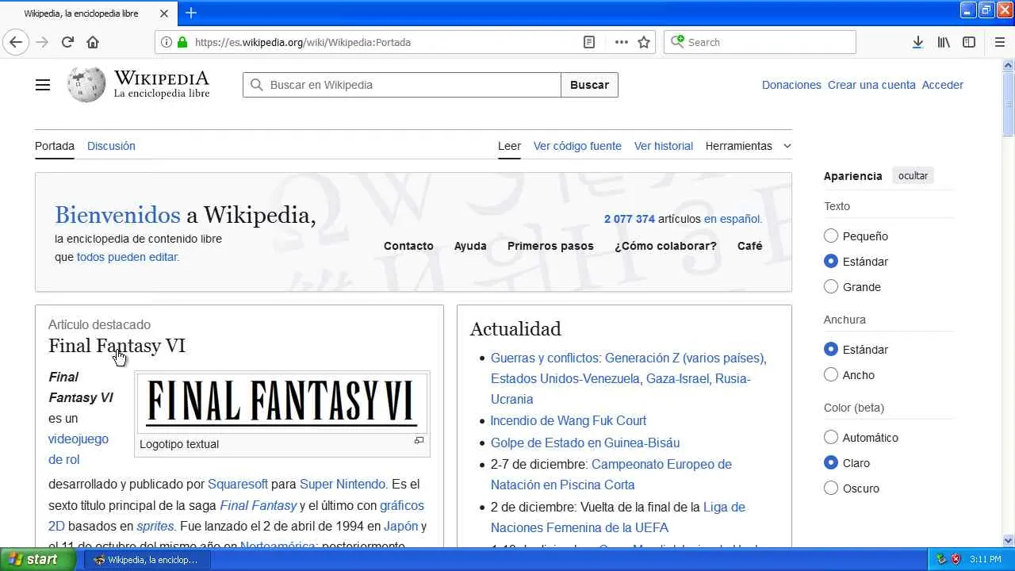Screen dimensions: 1015x571
Task: Open Ver código fuente tab
Action: [577, 146]
